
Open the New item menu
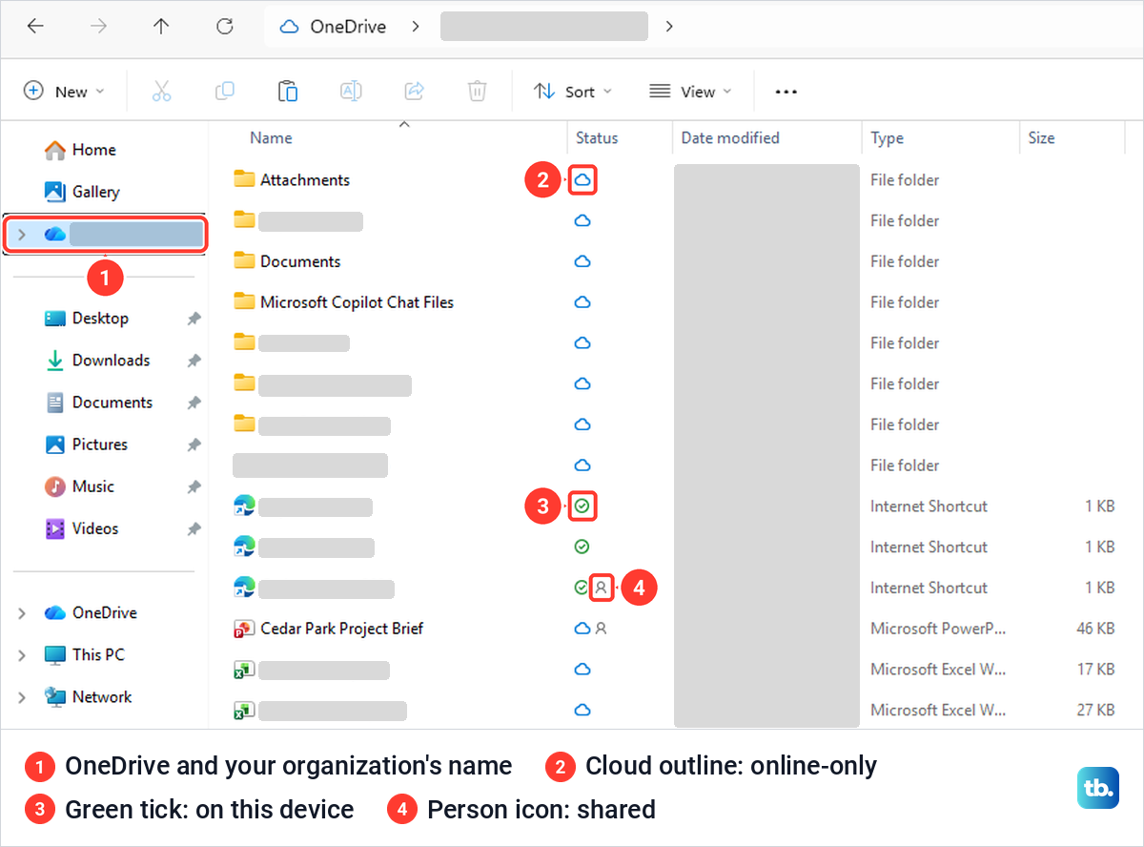click(64, 92)
